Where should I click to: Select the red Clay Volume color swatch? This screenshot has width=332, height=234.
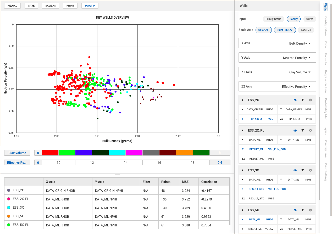click(50, 153)
